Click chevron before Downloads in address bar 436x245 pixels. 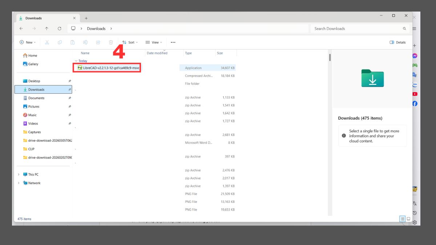[81, 29]
